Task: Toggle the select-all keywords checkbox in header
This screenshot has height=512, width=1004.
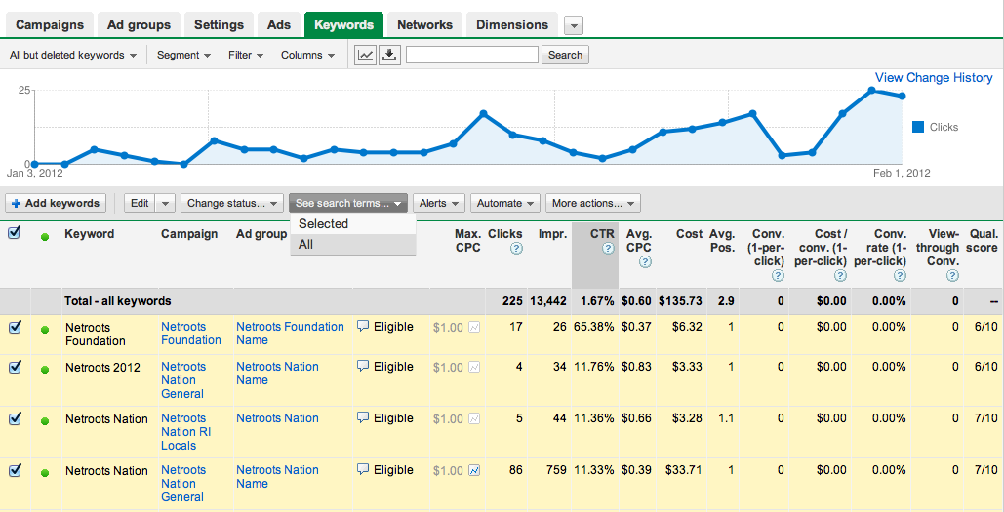Action: click(14, 233)
